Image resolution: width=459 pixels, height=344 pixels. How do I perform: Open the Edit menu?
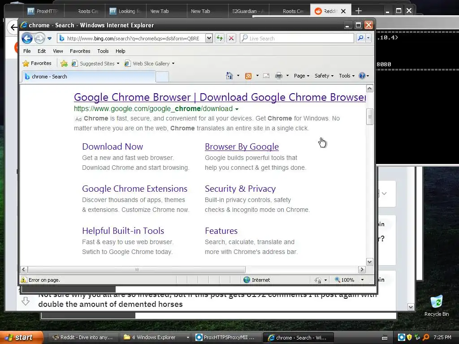[42, 51]
